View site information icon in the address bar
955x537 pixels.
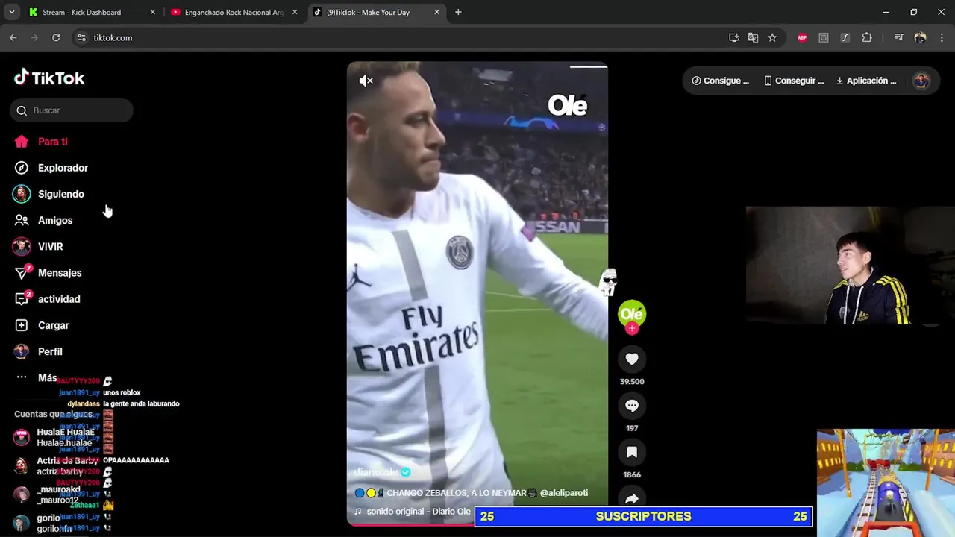click(x=81, y=37)
